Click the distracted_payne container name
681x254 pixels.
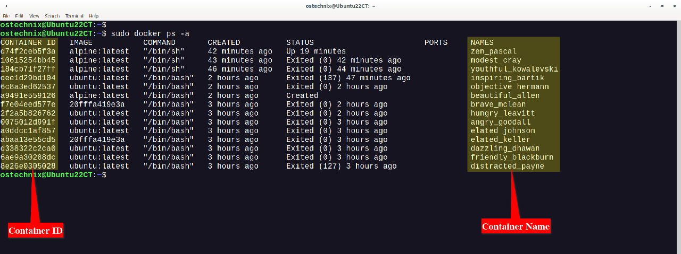click(507, 166)
